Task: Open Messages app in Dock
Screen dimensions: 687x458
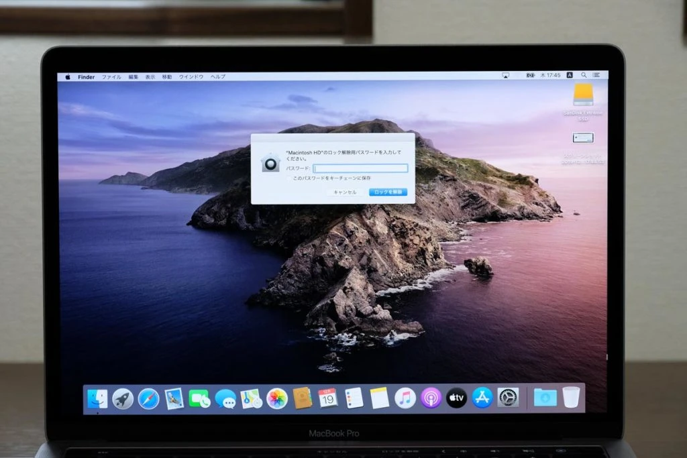Action: [225, 399]
